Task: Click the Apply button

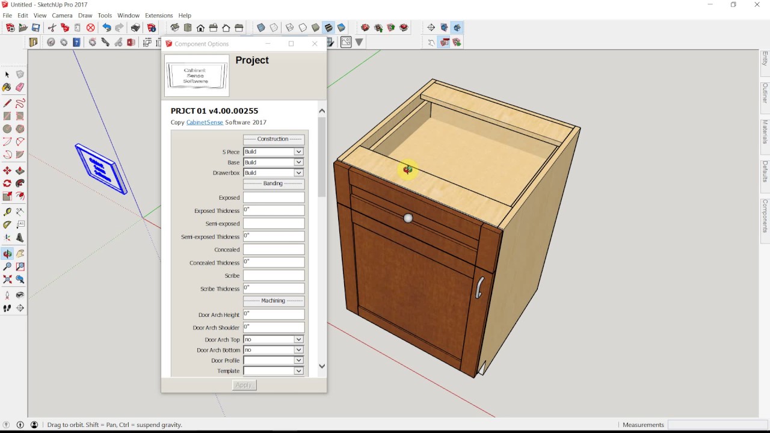Action: tap(244, 385)
